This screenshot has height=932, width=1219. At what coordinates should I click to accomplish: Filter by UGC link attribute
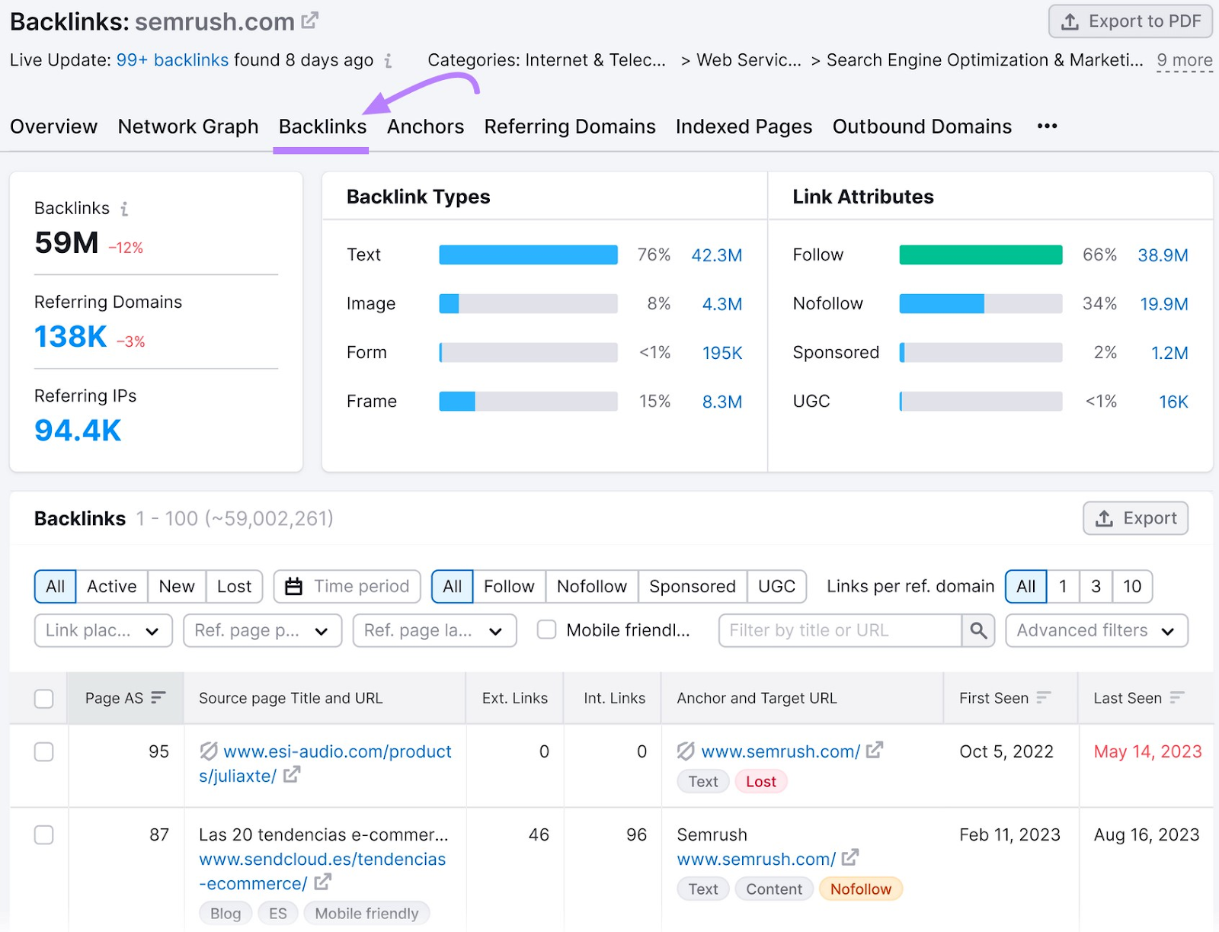coord(776,586)
